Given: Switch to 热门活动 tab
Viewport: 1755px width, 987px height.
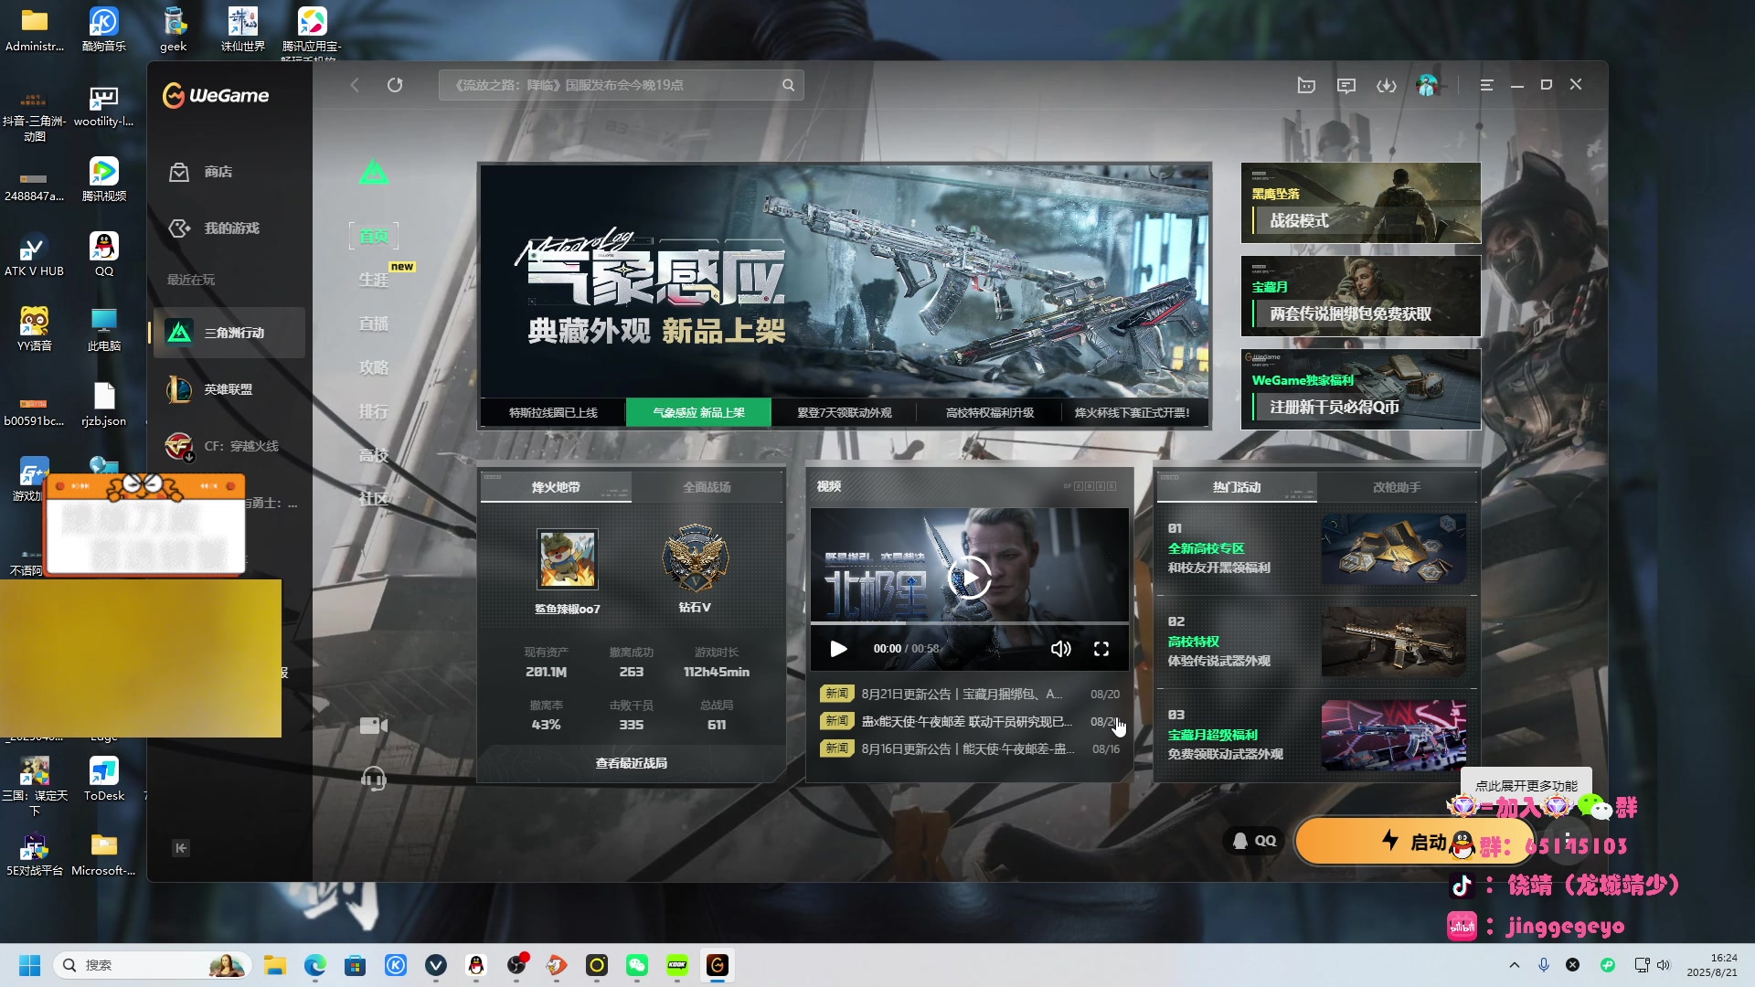Looking at the screenshot, I should (1237, 487).
